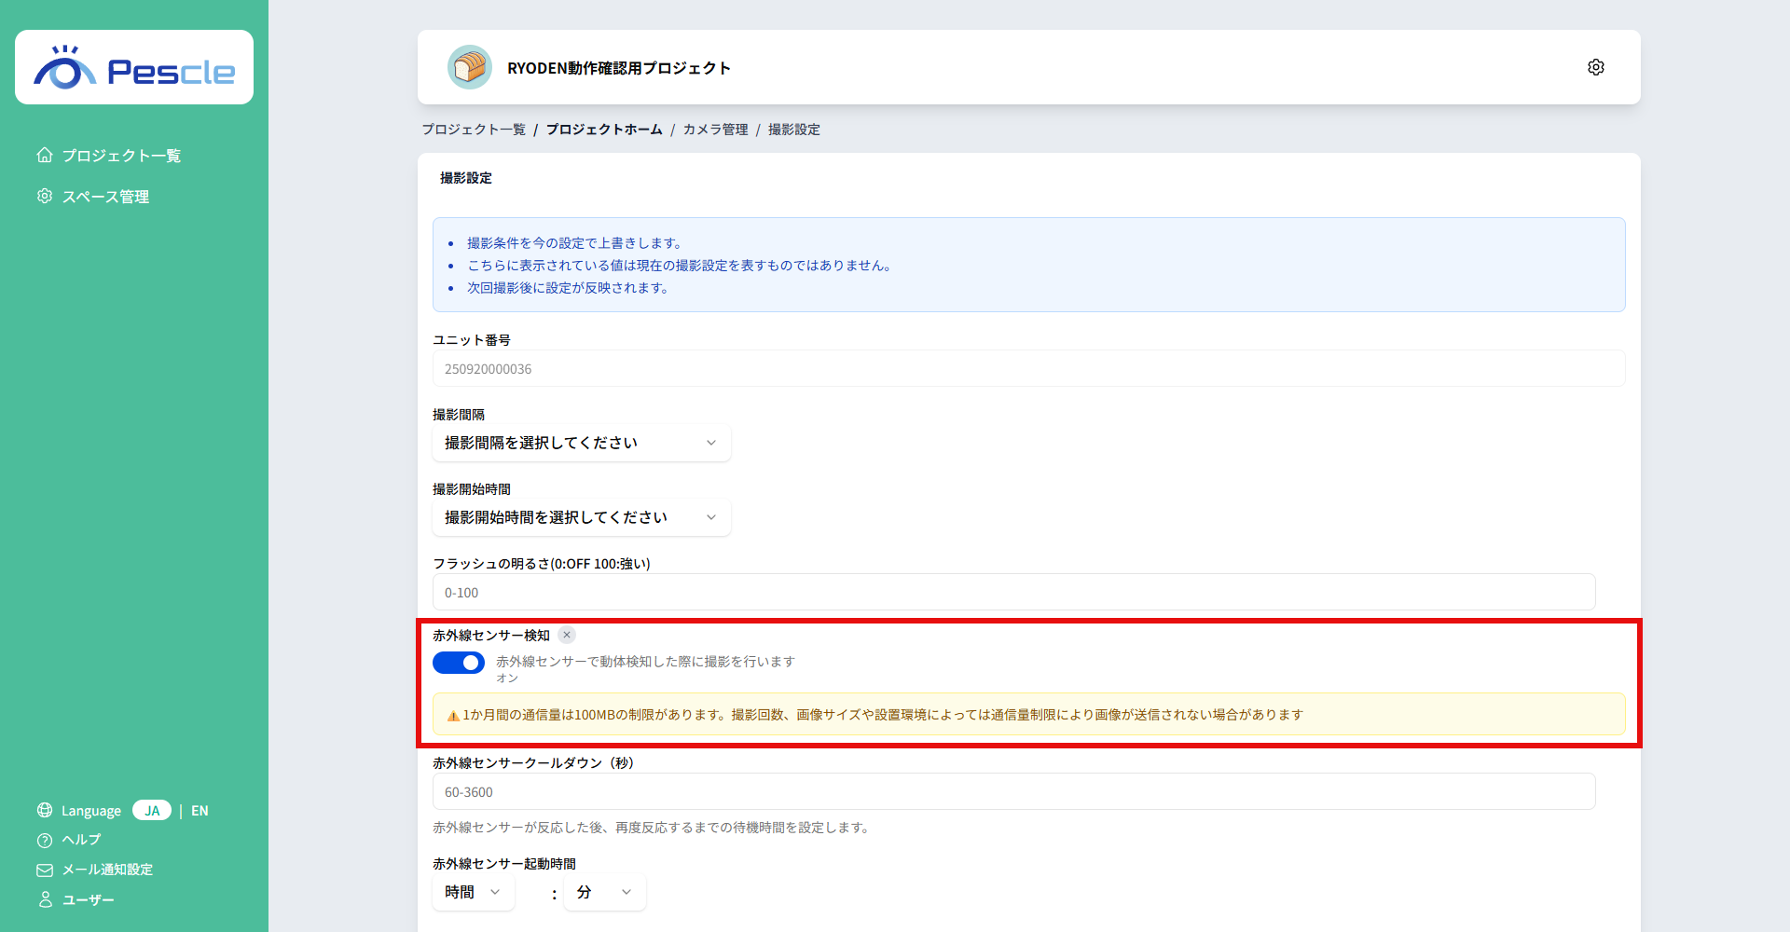
Task: Click the スペース管理 gear icon
Action: coord(45,196)
